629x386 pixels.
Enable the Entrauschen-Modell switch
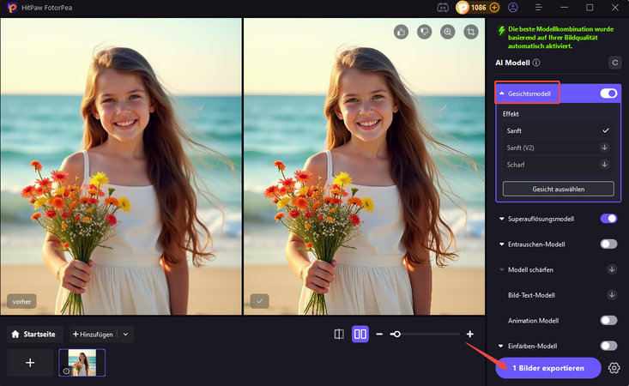pos(608,244)
